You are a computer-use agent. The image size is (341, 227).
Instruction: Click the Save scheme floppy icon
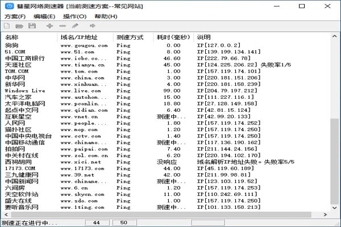32,26
